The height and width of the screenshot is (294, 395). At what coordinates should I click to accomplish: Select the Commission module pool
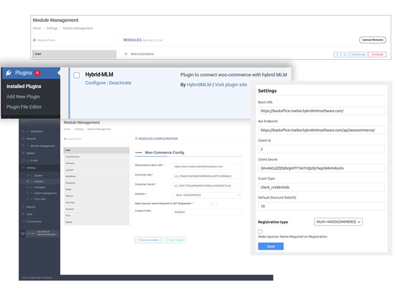click(97, 157)
